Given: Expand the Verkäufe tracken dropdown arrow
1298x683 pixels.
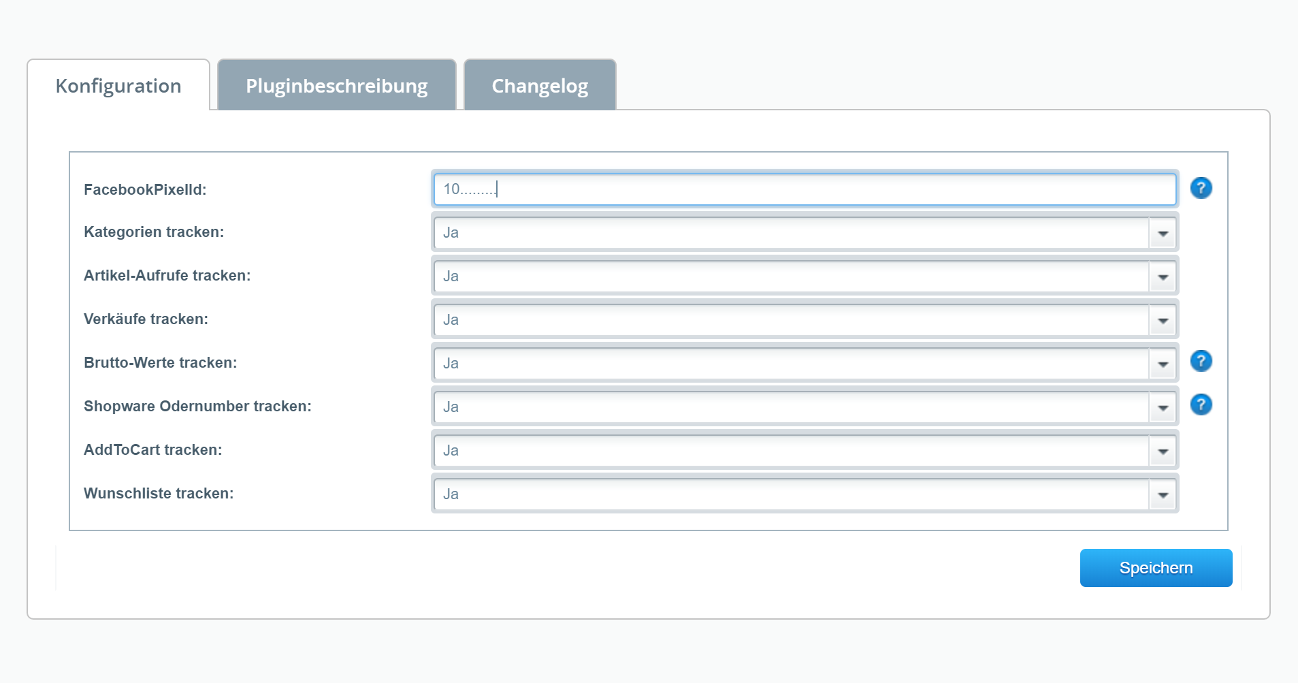Looking at the screenshot, I should [1163, 320].
